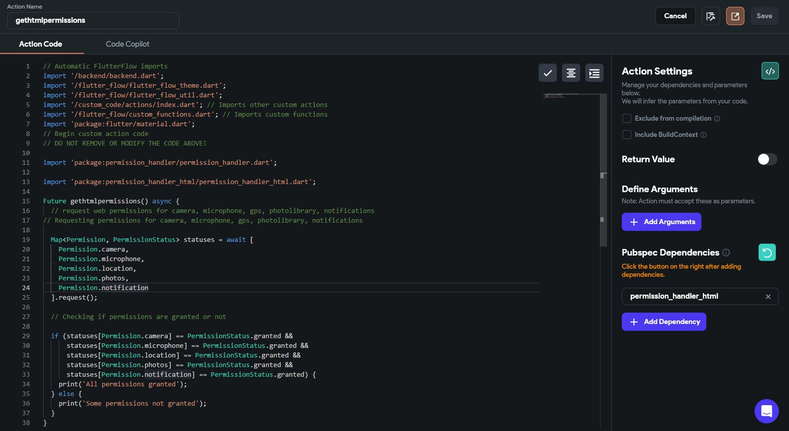Click the checkmark icon above the code editor
The height and width of the screenshot is (431, 789).
pos(547,73)
